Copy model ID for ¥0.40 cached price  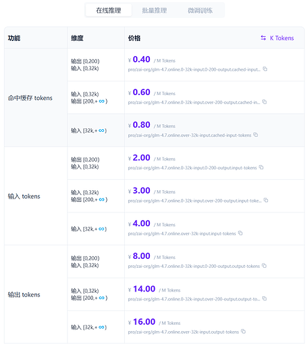265,69
